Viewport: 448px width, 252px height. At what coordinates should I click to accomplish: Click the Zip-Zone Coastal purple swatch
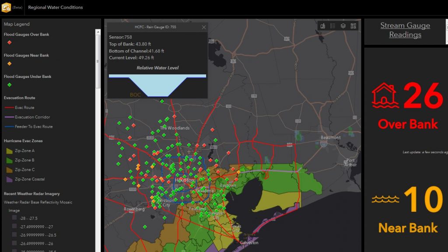click(x=9, y=179)
